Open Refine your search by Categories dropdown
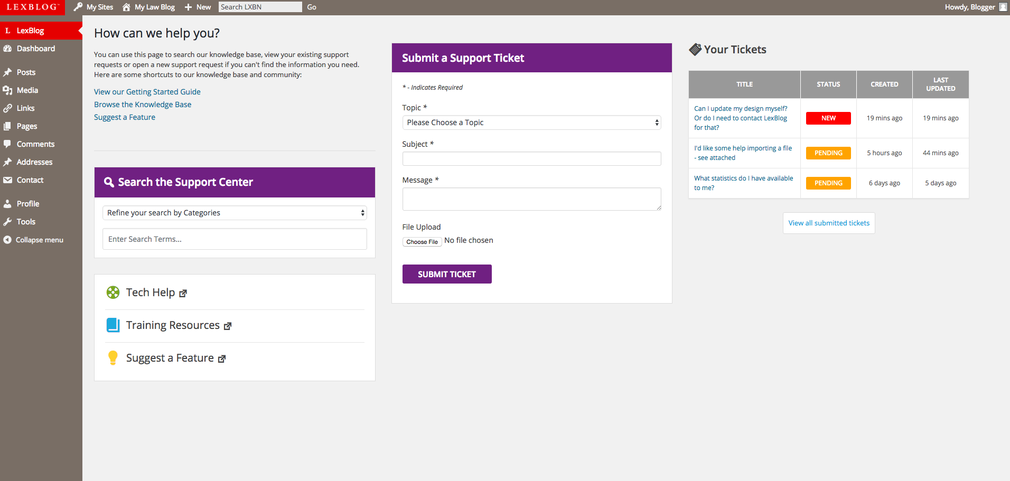The height and width of the screenshot is (481, 1010). tap(235, 213)
